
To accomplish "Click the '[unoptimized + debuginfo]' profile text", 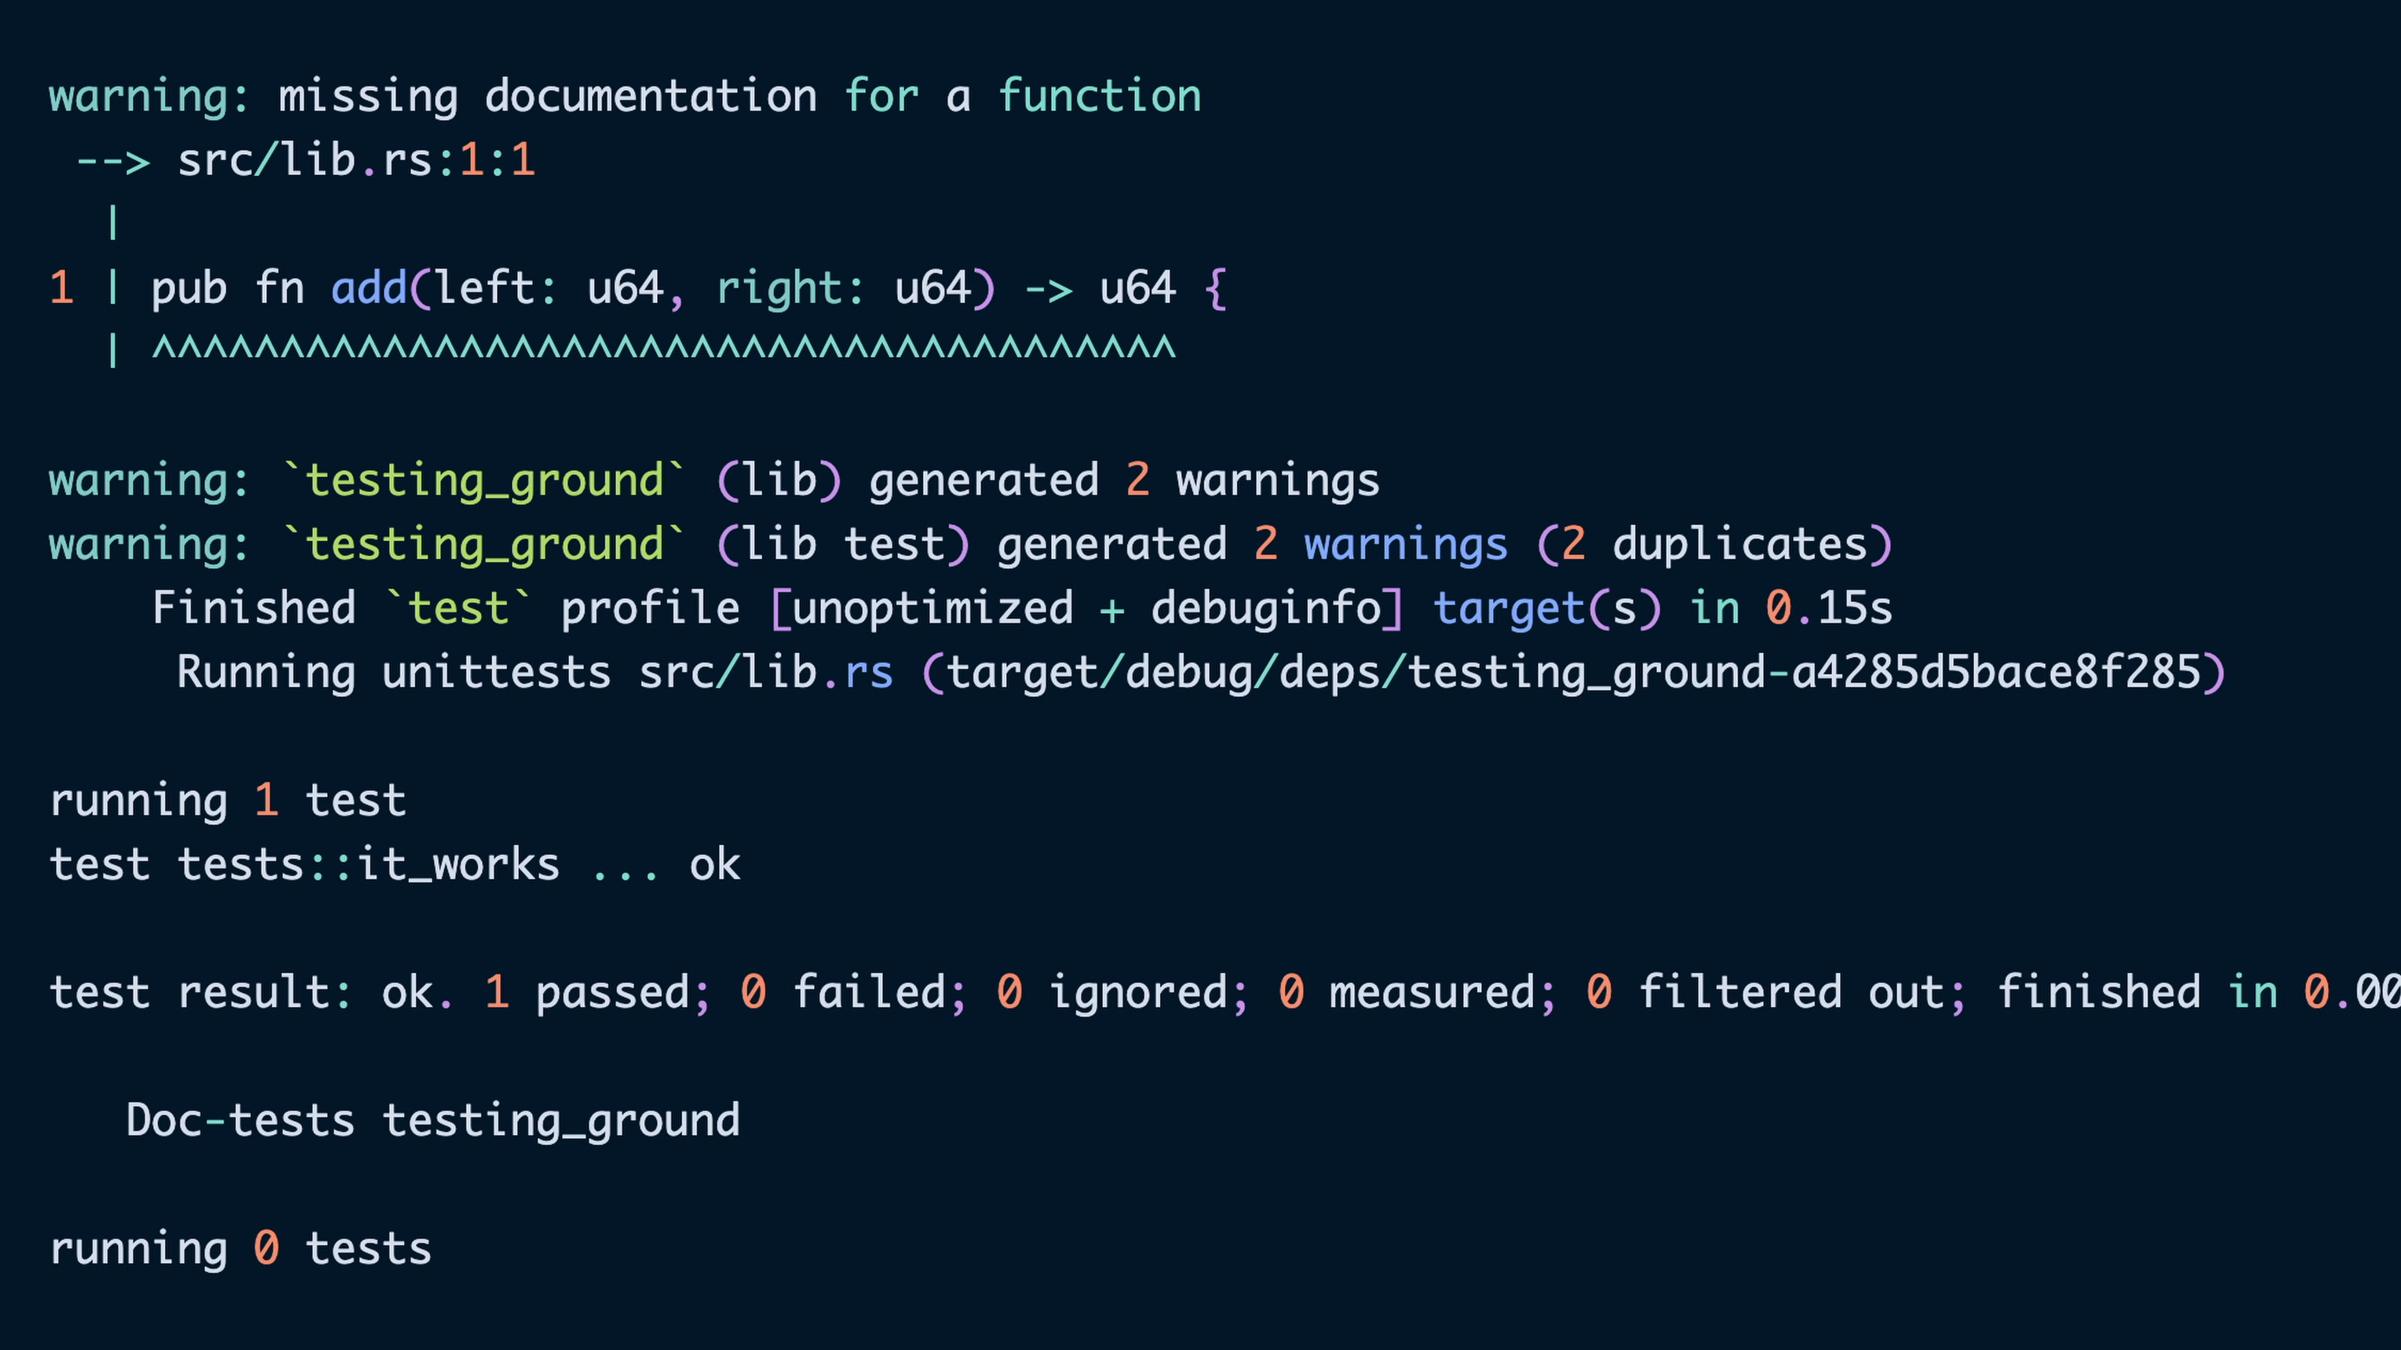I will pos(1087,608).
